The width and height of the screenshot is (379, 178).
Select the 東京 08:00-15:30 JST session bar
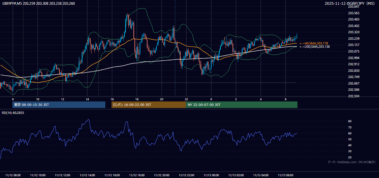59,105
